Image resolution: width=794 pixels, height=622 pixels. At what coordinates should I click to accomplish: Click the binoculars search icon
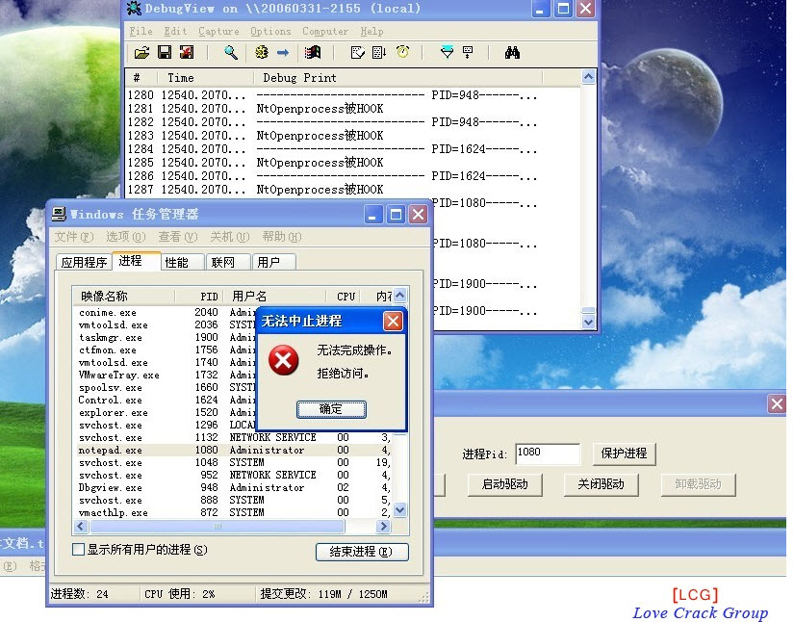click(x=513, y=53)
